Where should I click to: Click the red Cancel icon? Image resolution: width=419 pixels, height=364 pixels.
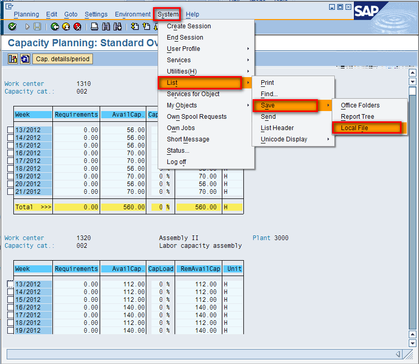click(x=77, y=27)
